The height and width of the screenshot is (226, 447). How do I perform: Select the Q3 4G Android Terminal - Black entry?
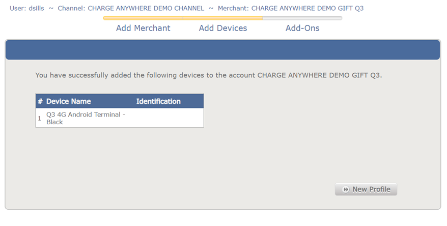pyautogui.click(x=86, y=118)
